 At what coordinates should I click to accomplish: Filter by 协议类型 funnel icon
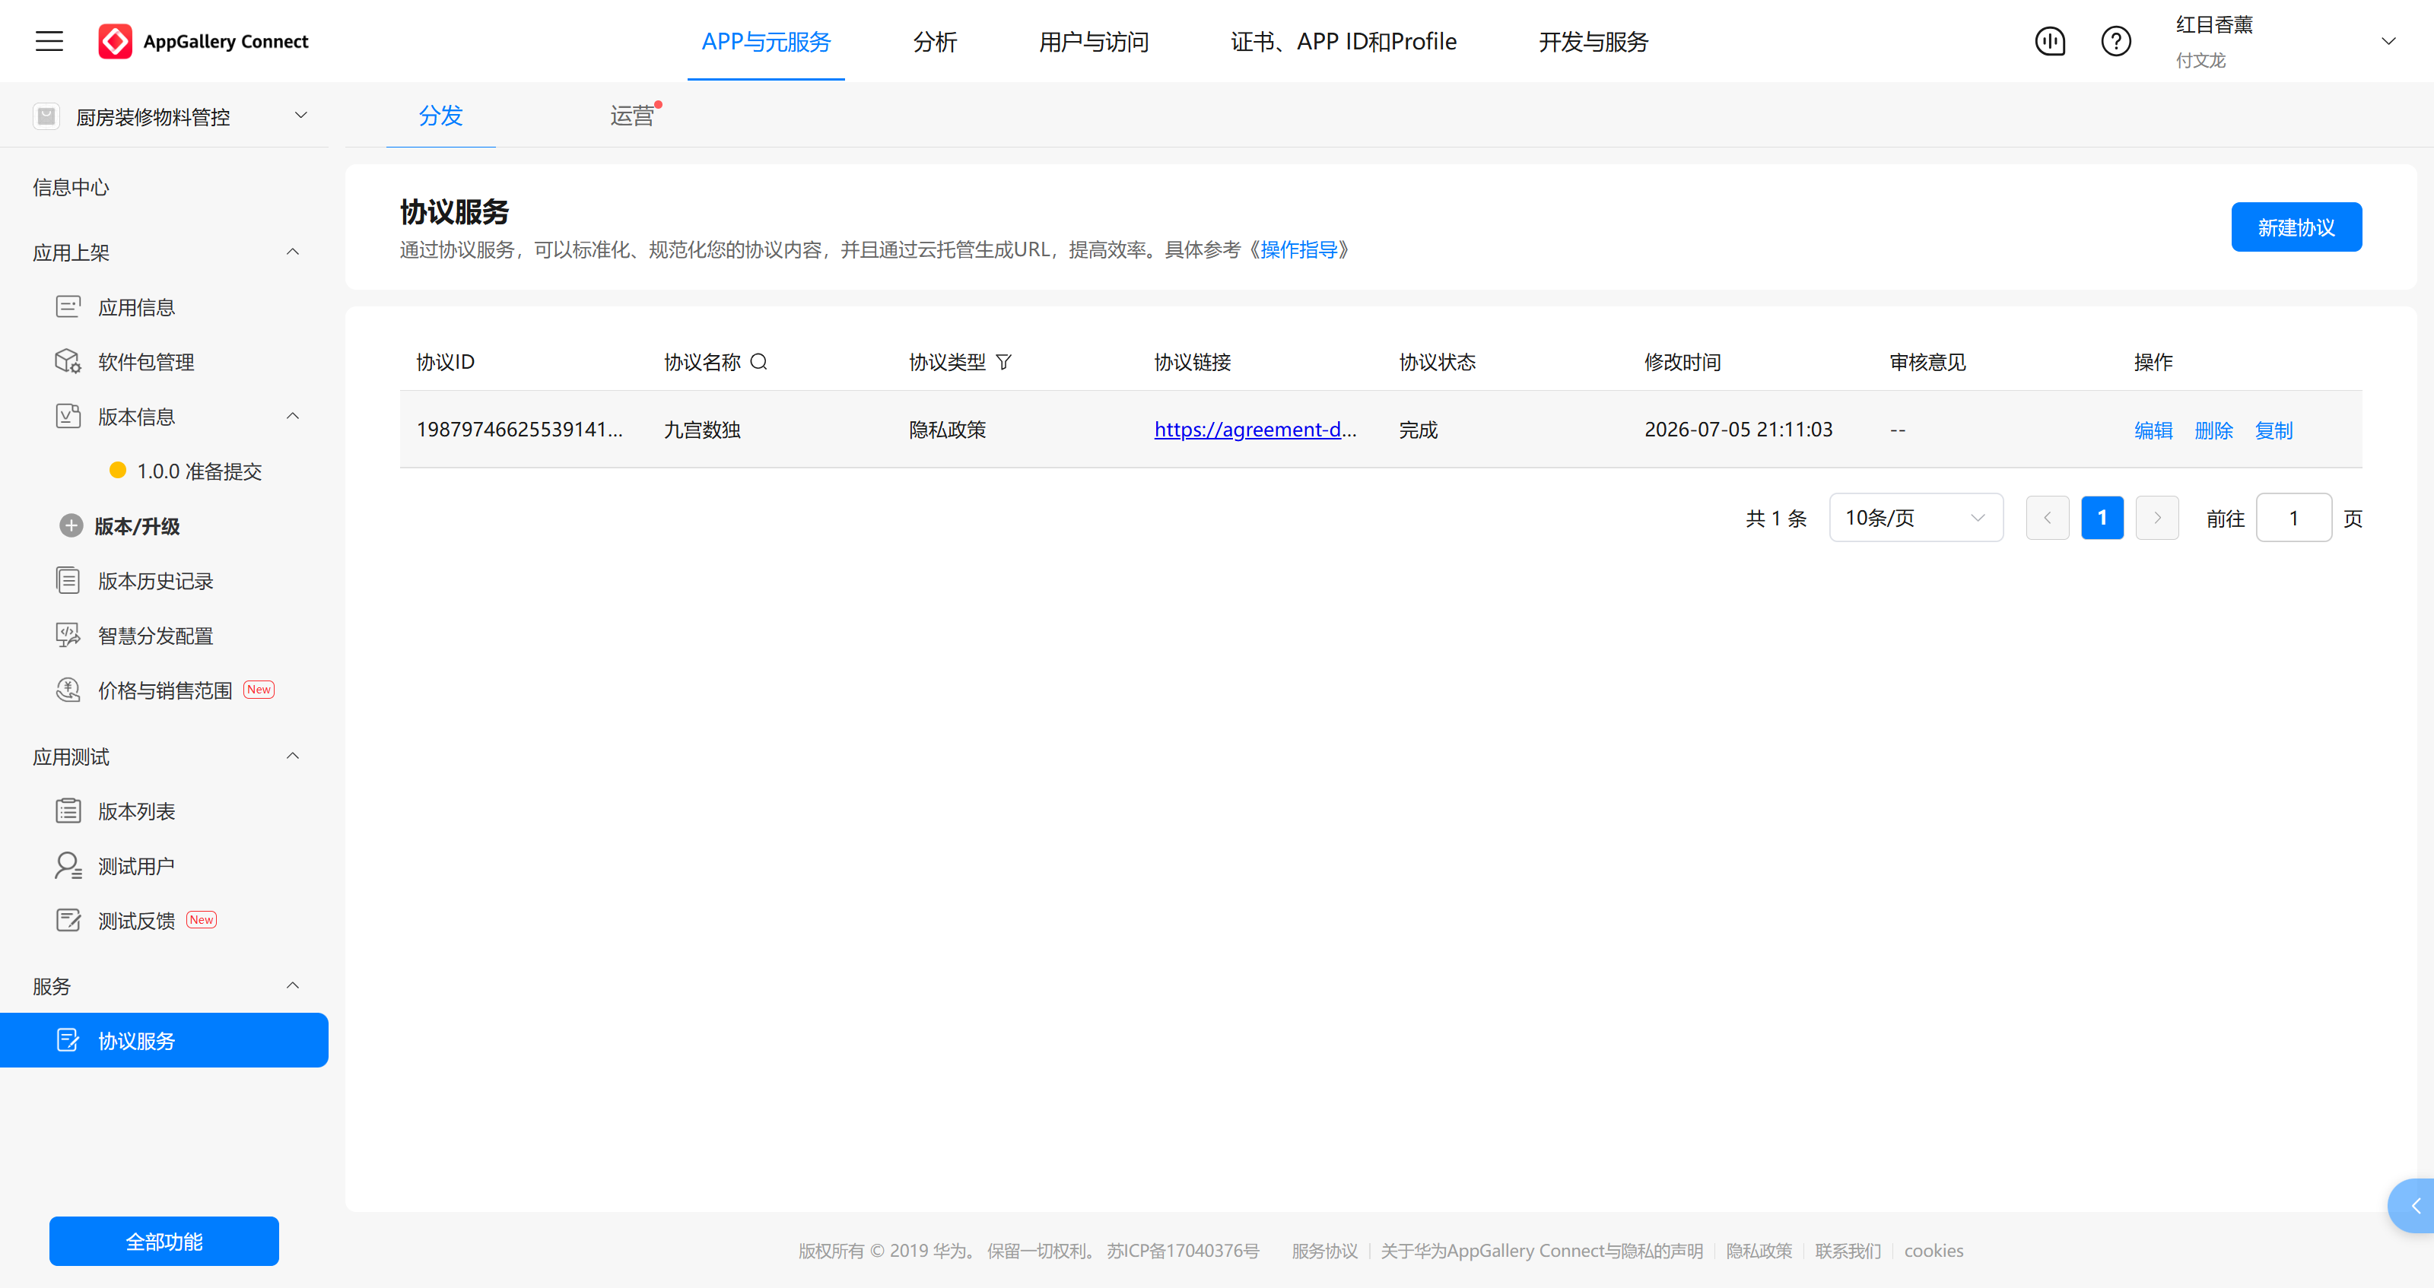pos(1003,362)
